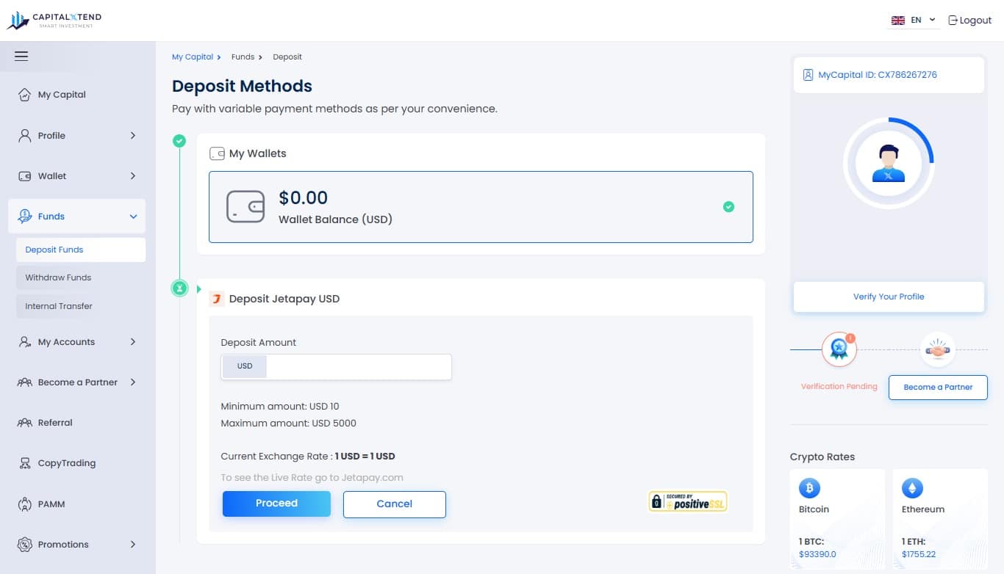Click the My Wallets completed step marker

point(179,141)
